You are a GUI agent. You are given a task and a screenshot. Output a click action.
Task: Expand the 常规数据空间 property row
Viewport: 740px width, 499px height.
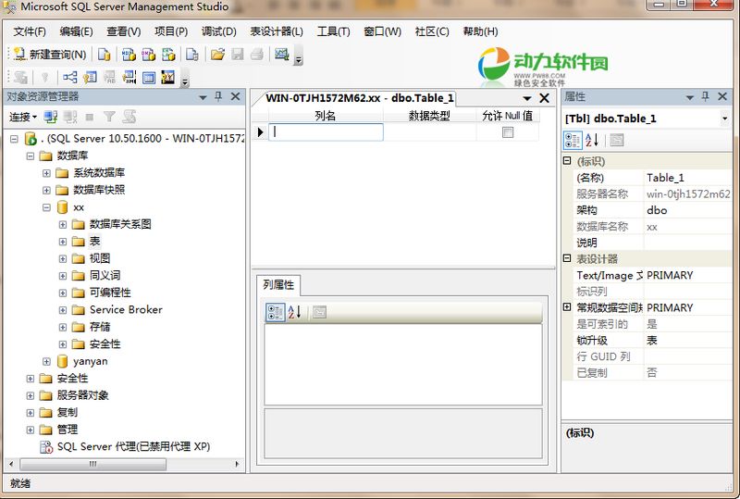[567, 307]
